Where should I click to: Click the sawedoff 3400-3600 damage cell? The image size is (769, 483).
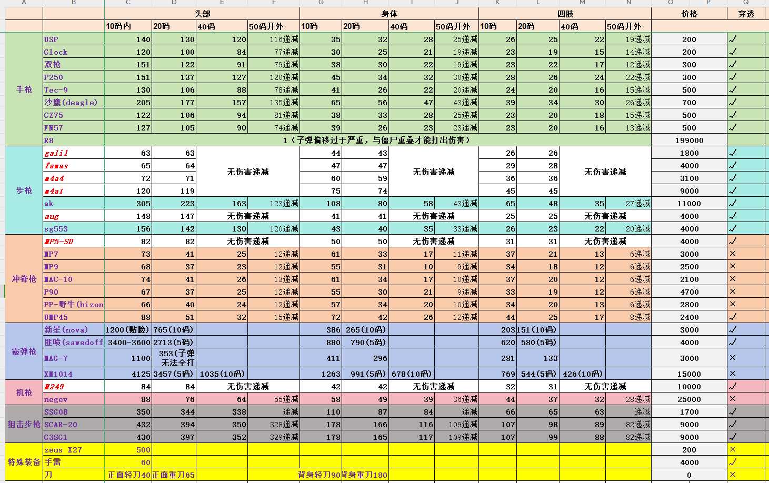128,342
